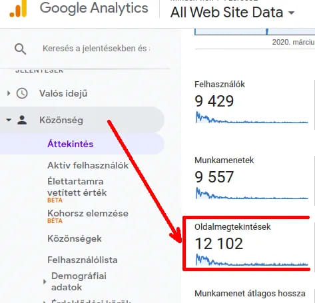
Task: Open Élettartamra vetített érték report
Action: (77, 187)
